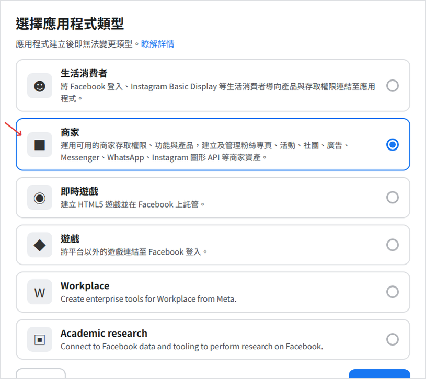Click the text 將平台以外的遊戲連結至 Facebook 登入
The width and height of the screenshot is (426, 379).
tap(134, 252)
